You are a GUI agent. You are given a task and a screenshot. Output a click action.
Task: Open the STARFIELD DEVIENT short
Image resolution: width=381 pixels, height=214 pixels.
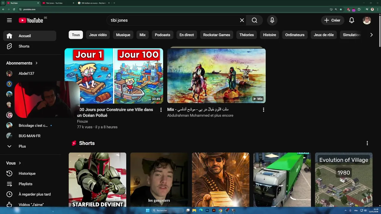[97, 180]
